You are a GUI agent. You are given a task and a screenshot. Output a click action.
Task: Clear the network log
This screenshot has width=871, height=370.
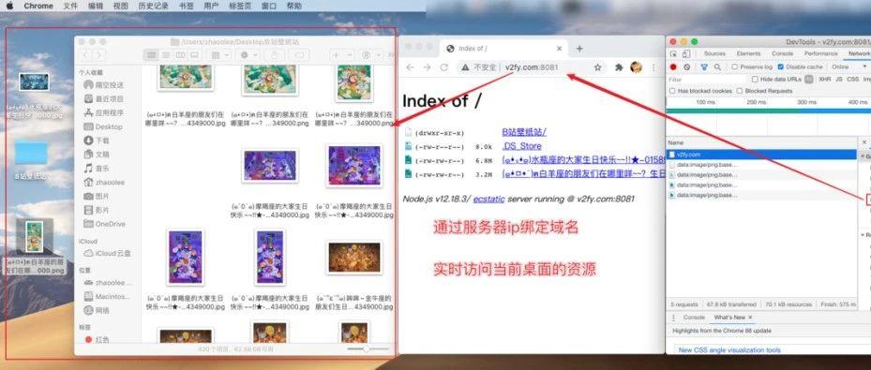[687, 67]
